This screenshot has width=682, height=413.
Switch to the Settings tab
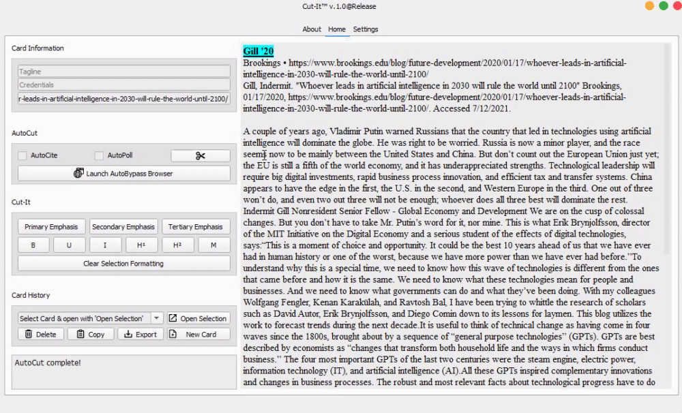pos(366,29)
